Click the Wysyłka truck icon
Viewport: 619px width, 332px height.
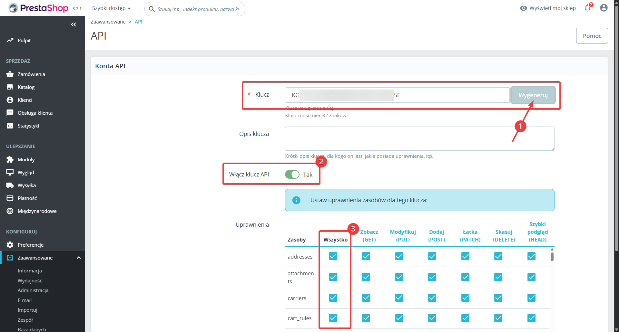(x=10, y=185)
